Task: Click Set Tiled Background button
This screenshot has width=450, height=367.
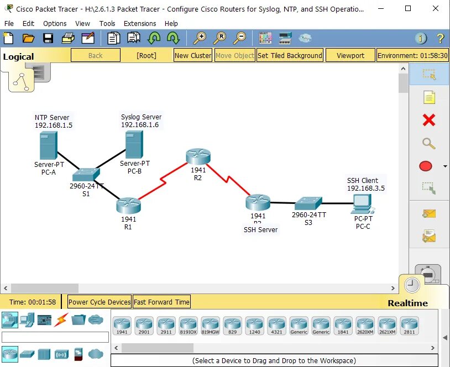Action: click(x=290, y=55)
